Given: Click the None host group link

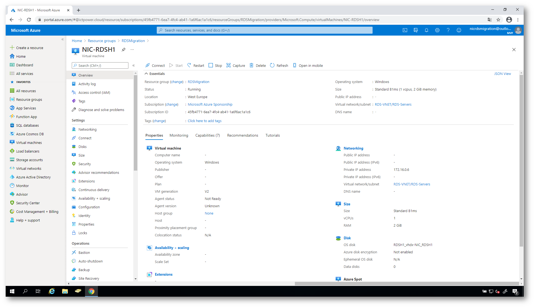Looking at the screenshot, I should coord(209,213).
